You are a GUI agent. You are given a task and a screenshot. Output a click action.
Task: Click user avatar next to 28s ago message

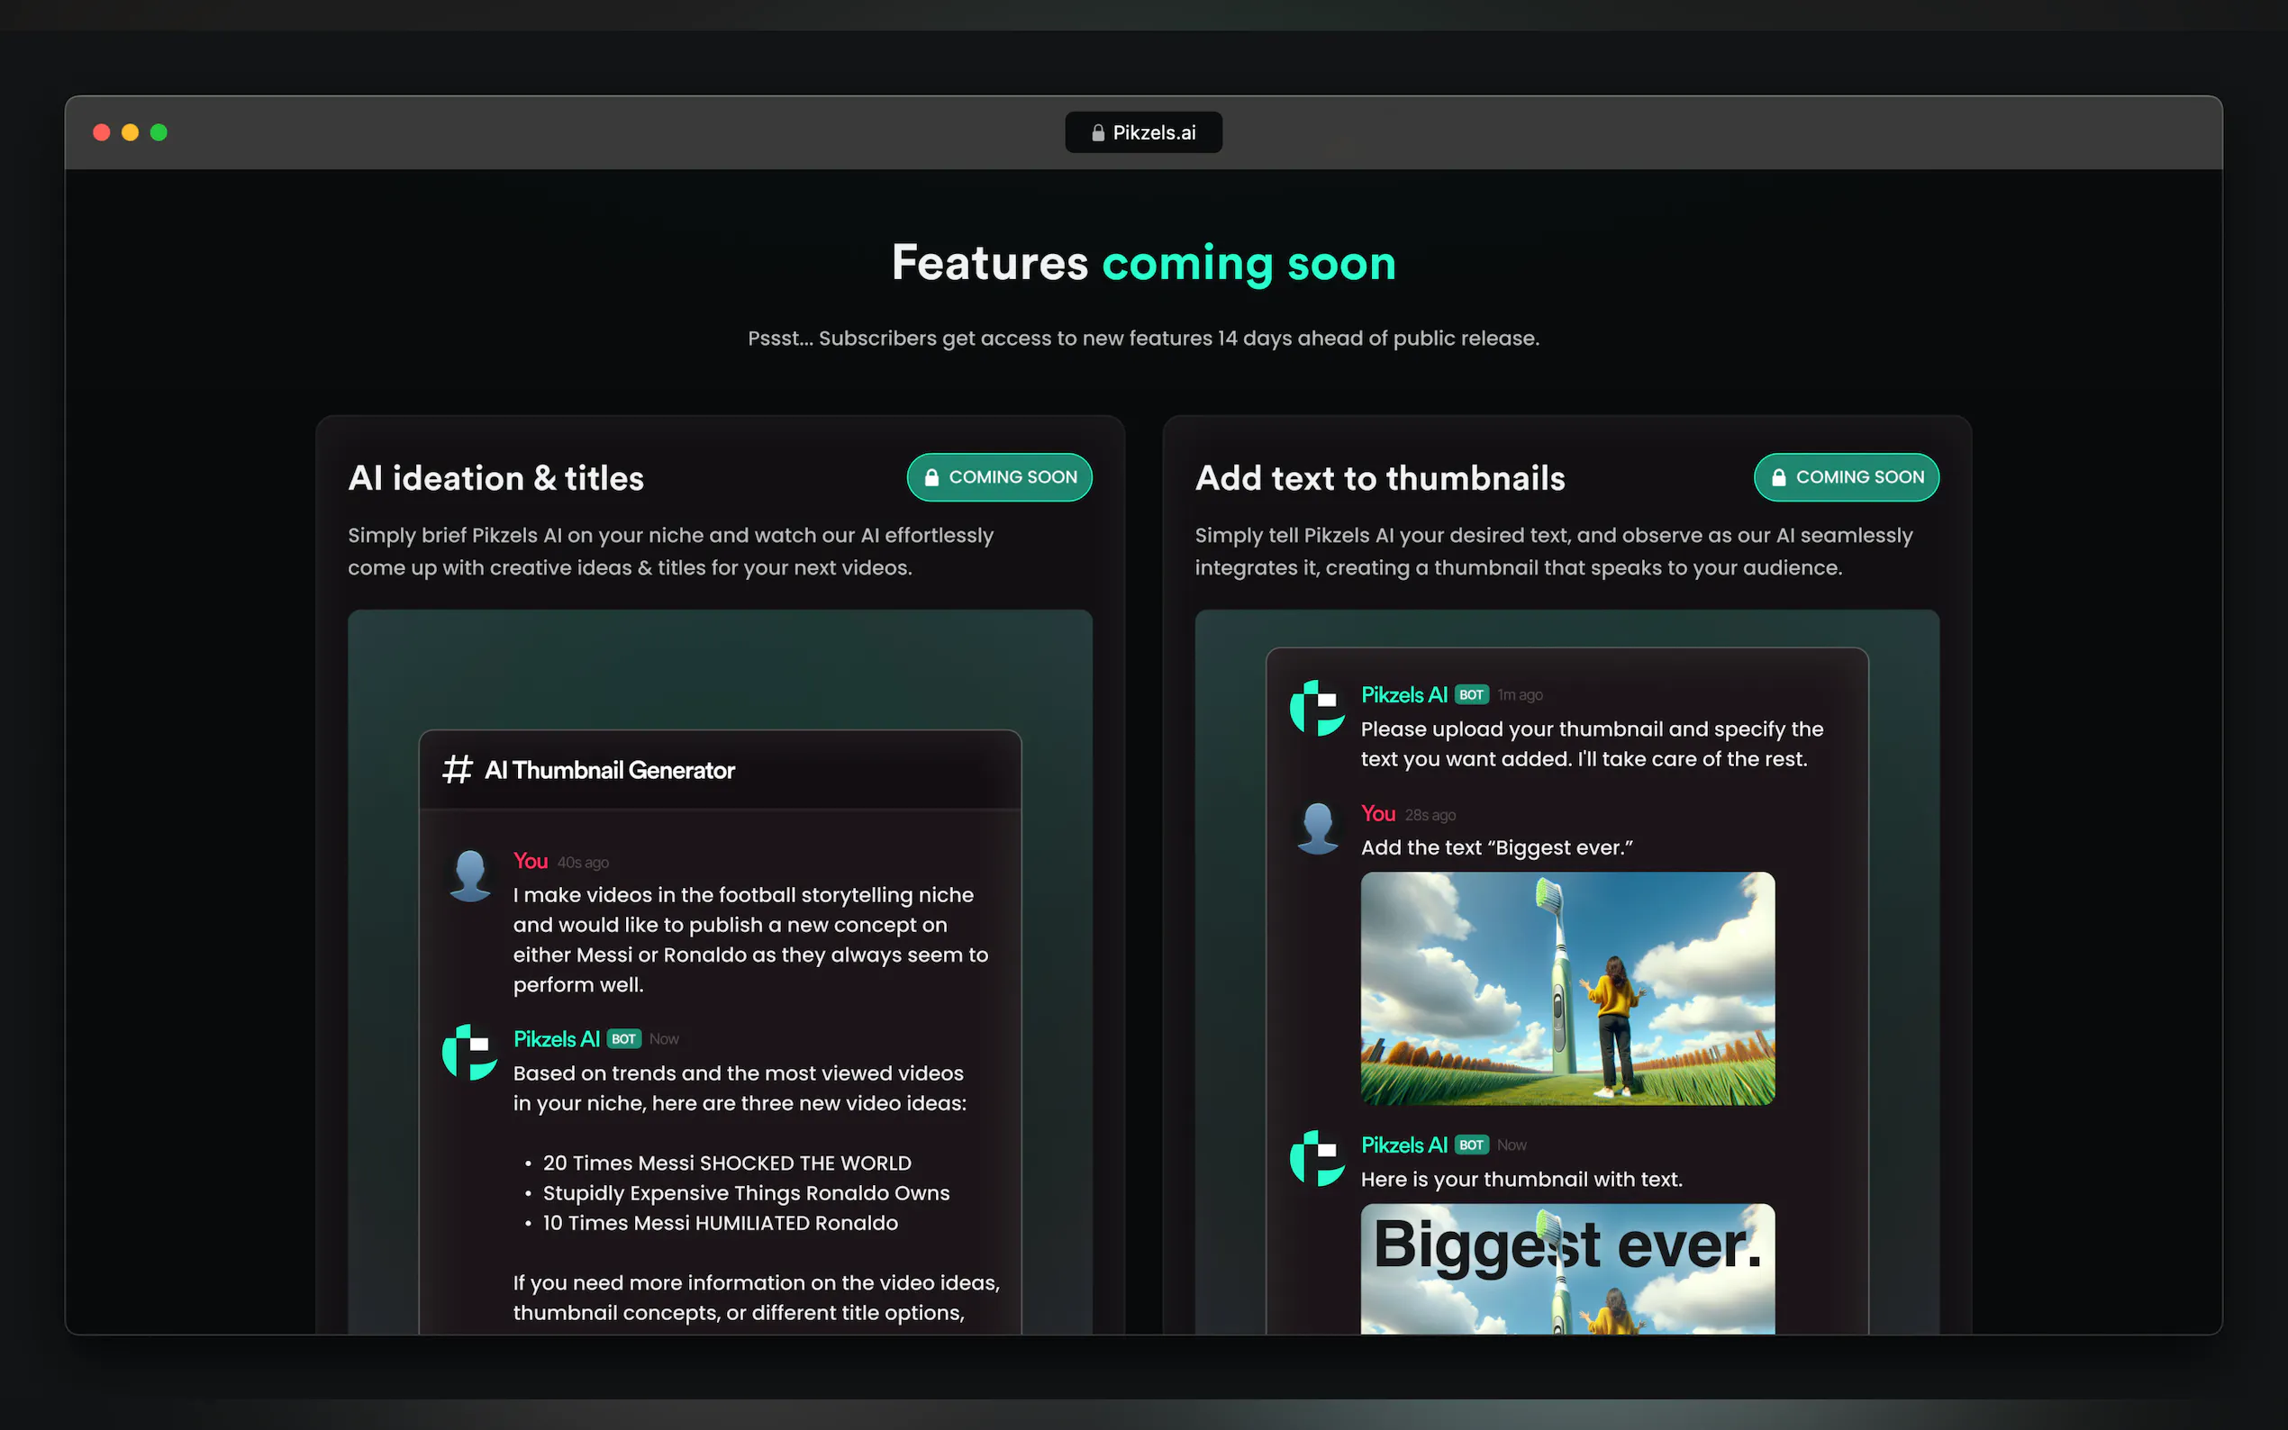[1318, 828]
